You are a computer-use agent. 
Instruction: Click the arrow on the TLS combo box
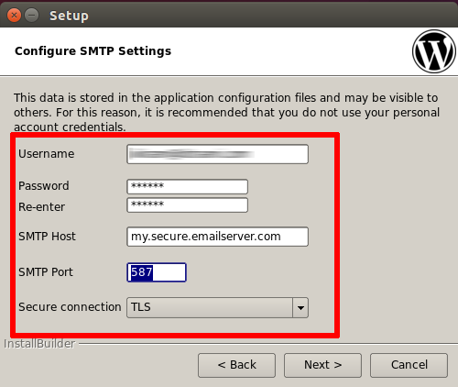point(300,308)
